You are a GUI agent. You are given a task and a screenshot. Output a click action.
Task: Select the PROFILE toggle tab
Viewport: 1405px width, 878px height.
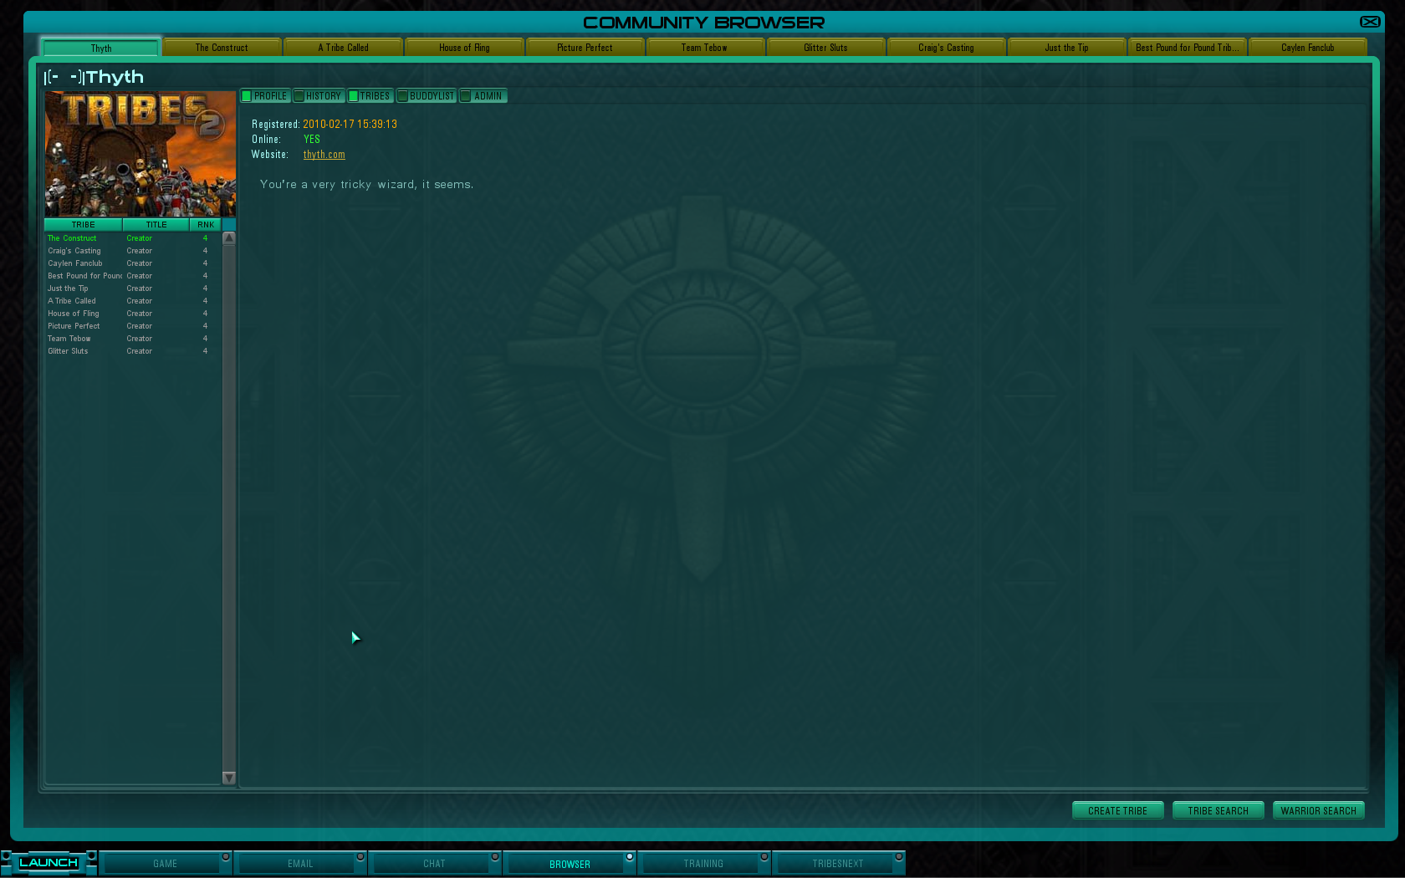[265, 96]
